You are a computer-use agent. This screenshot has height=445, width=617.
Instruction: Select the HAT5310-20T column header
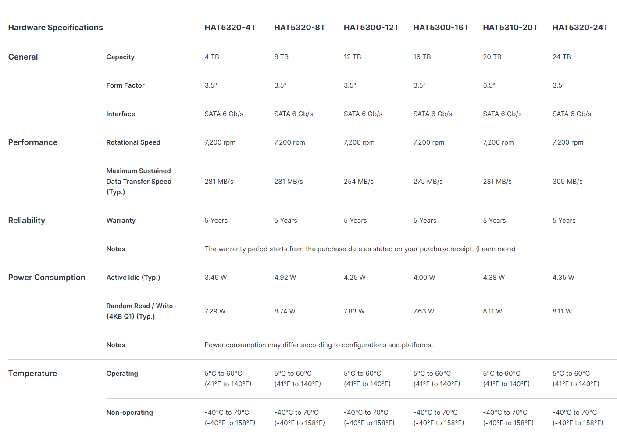pyautogui.click(x=510, y=28)
